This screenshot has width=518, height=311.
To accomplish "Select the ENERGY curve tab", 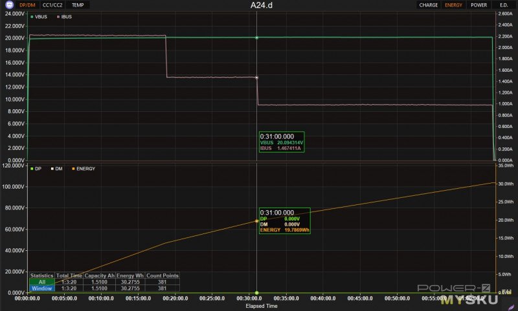I will (x=453, y=5).
